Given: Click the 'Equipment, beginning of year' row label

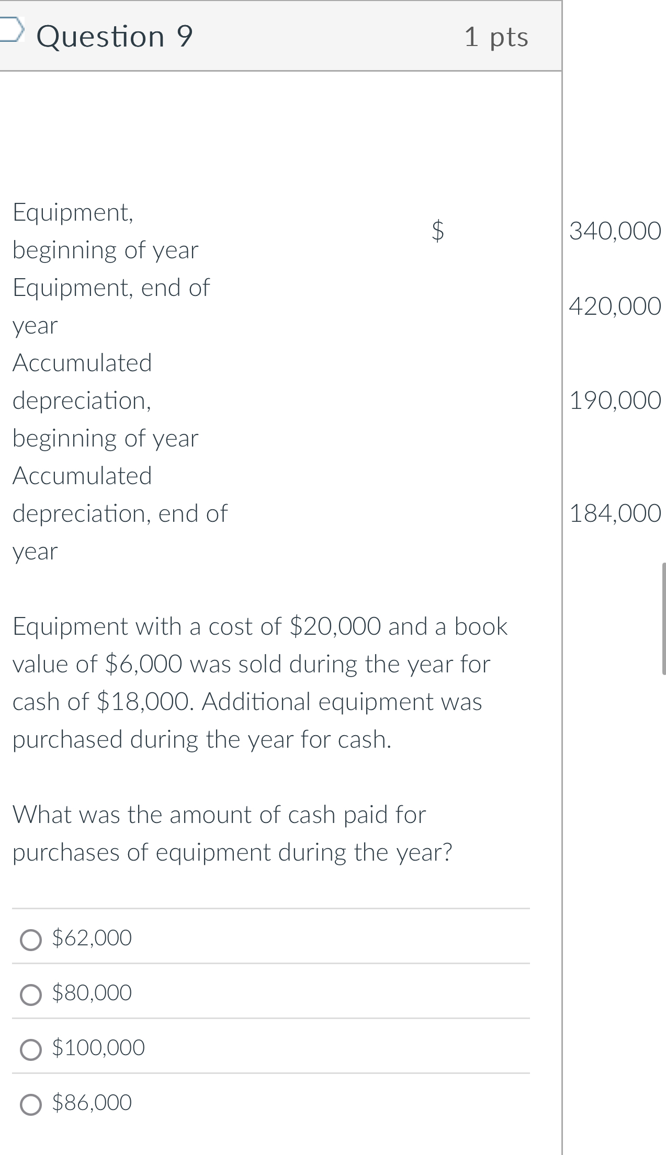Looking at the screenshot, I should point(106,231).
